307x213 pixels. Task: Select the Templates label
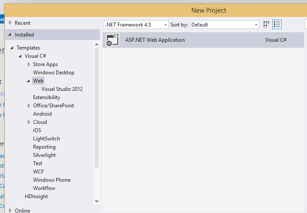point(28,48)
